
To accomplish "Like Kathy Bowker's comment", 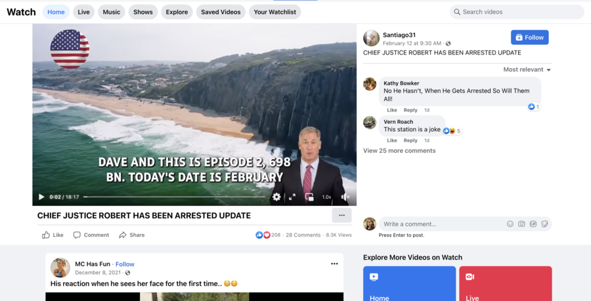I will [391, 110].
